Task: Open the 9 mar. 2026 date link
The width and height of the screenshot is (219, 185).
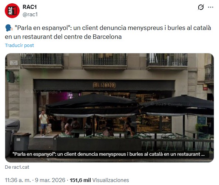Action: [50, 180]
